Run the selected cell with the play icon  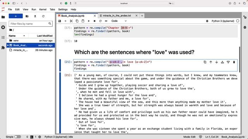89,21
